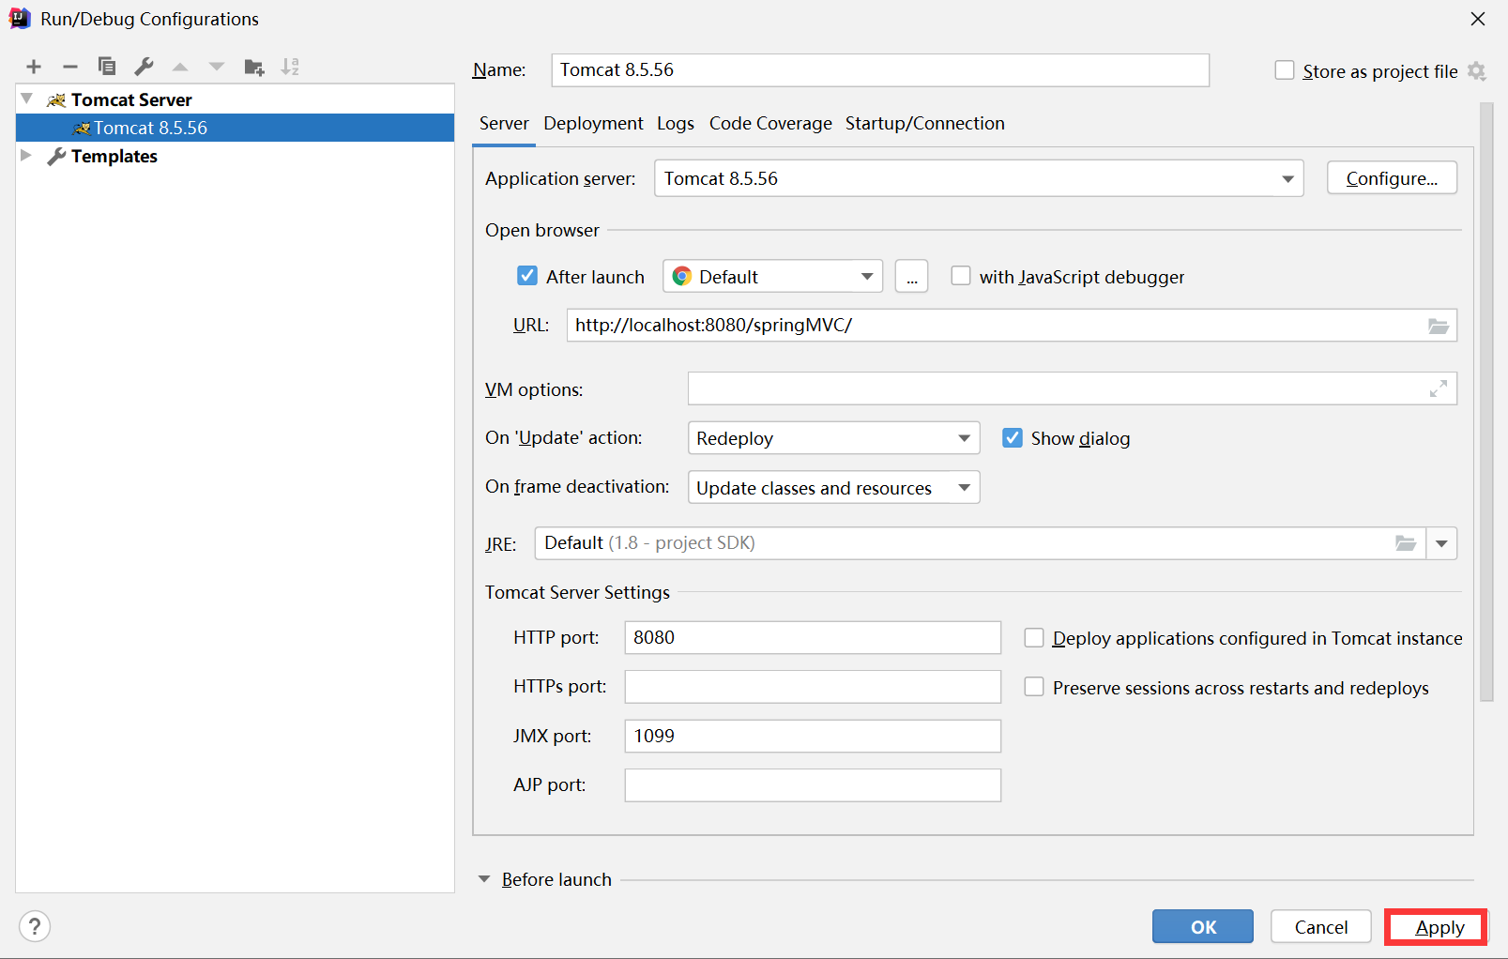Move configuration down with arrow icon

[217, 67]
